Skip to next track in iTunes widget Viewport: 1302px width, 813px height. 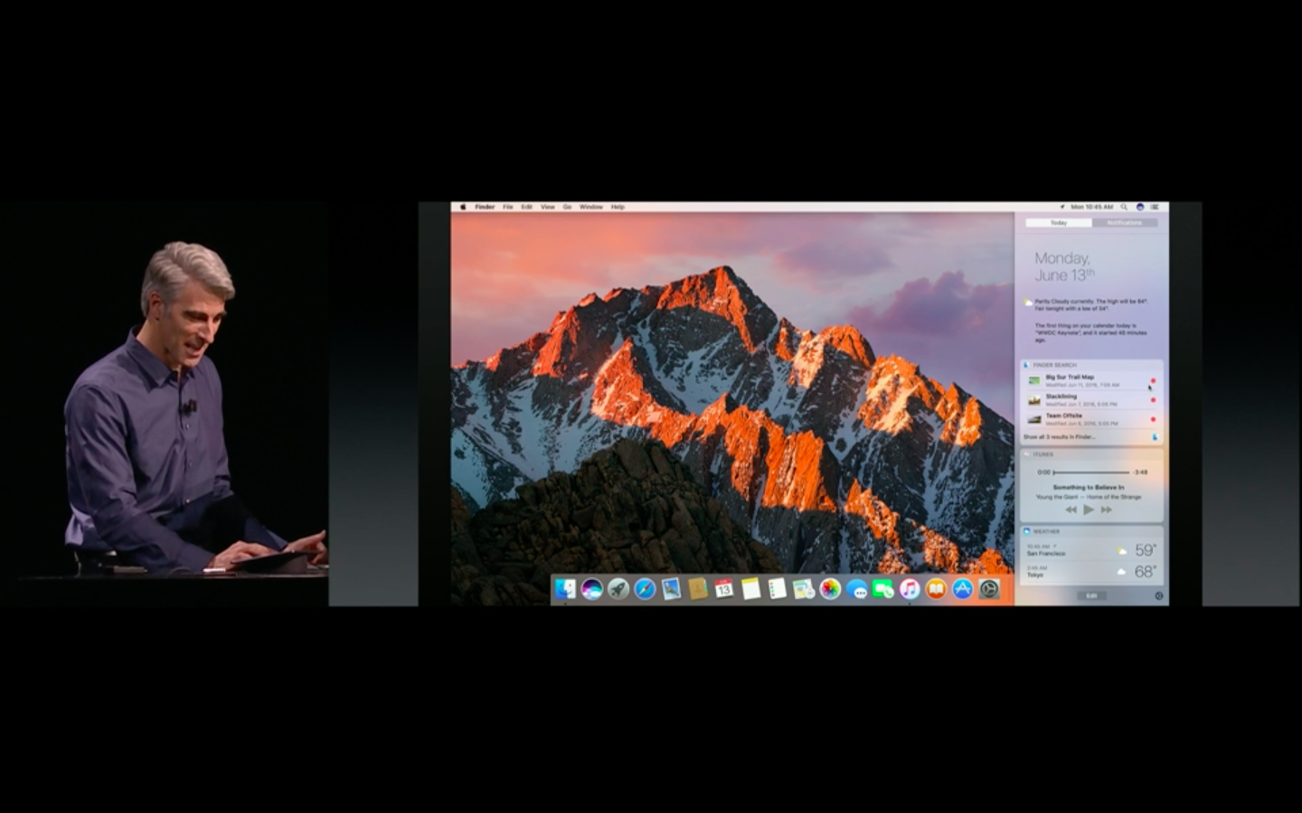click(1107, 509)
